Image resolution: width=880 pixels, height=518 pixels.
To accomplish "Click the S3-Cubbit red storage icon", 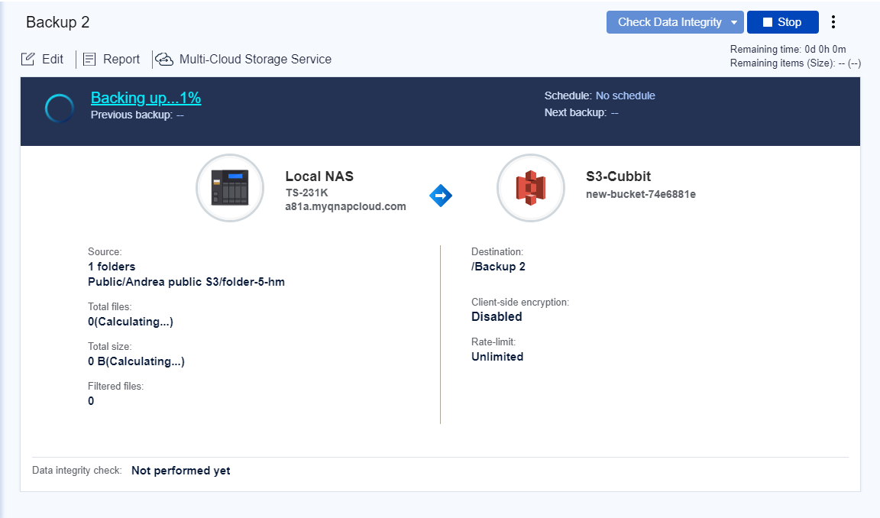I will pos(531,187).
